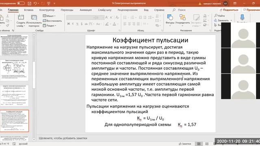Open the Change Case (Aa) dropdown
Image resolution: width=260 pixels, height=146 pixels.
click(x=99, y=24)
